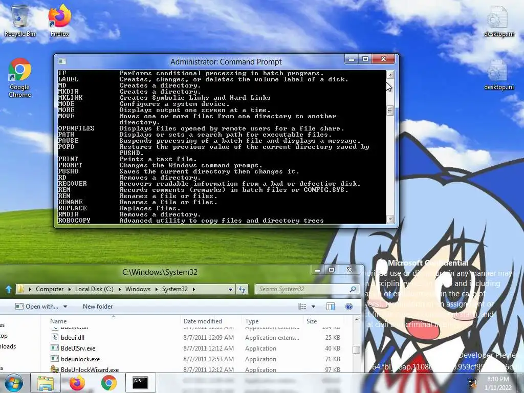Click the Start button on the taskbar
The width and height of the screenshot is (524, 393).
[13, 383]
